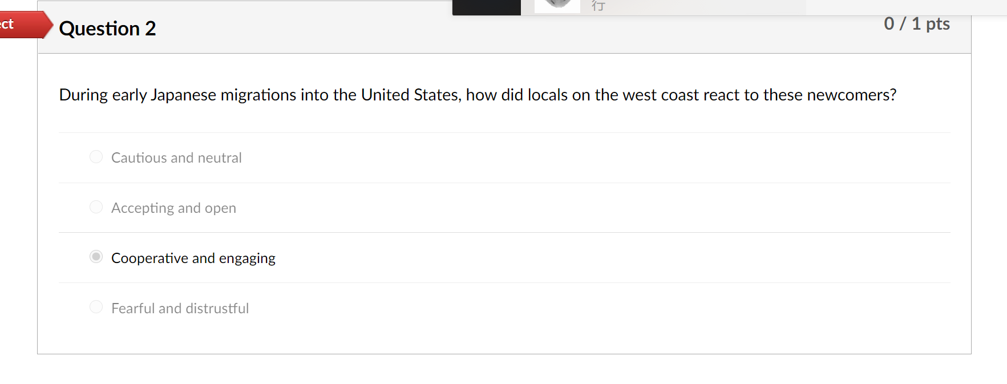Image resolution: width=1007 pixels, height=384 pixels.
Task: Click the 'Cautious and neutral' answer label
Action: click(176, 157)
